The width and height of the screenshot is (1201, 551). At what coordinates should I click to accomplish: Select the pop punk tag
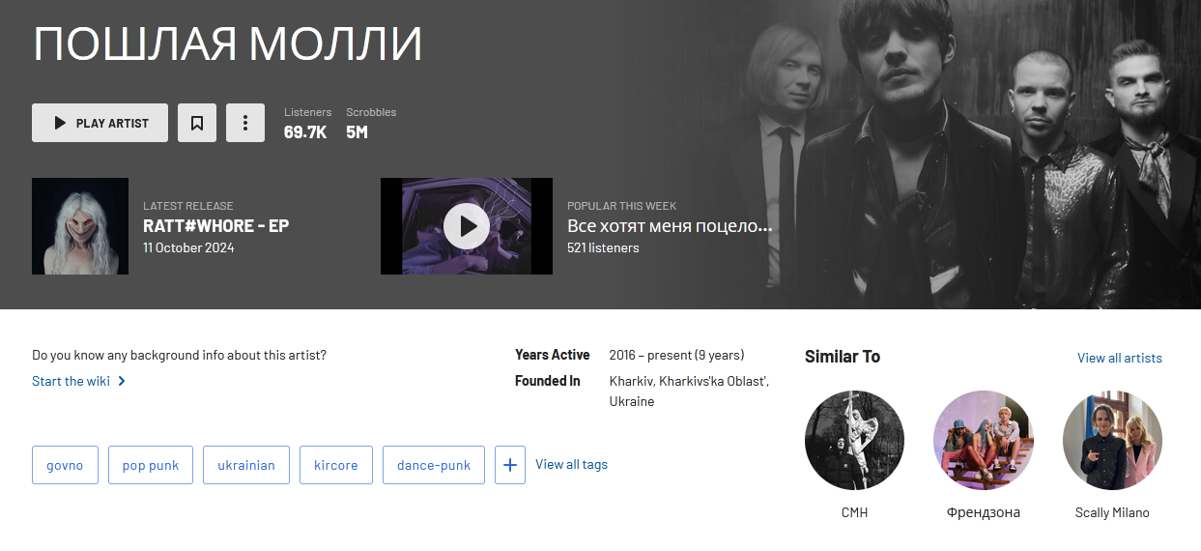tap(151, 465)
